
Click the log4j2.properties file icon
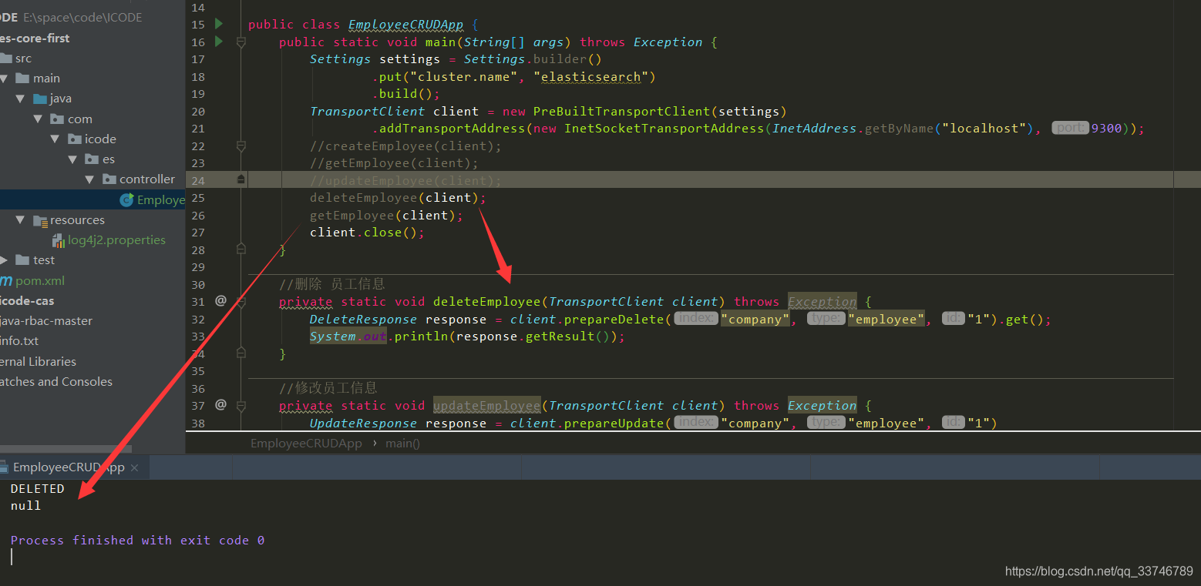pyautogui.click(x=59, y=240)
